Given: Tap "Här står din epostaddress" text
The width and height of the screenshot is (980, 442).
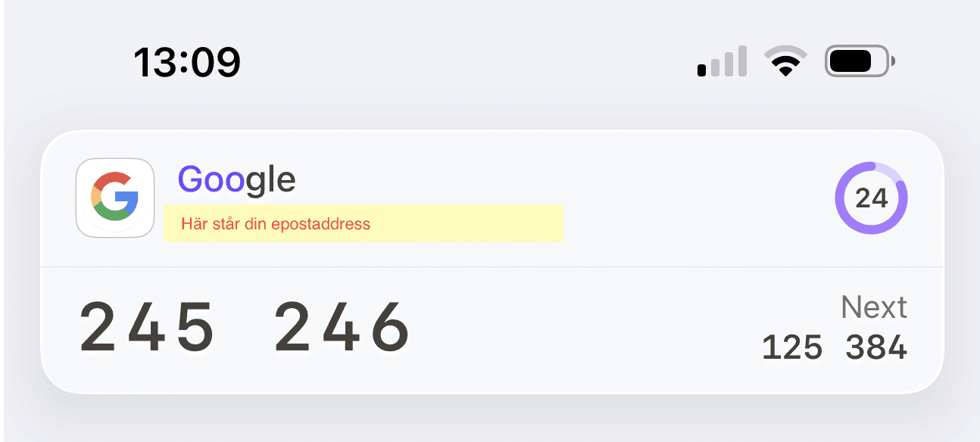Looking at the screenshot, I should tap(276, 224).
